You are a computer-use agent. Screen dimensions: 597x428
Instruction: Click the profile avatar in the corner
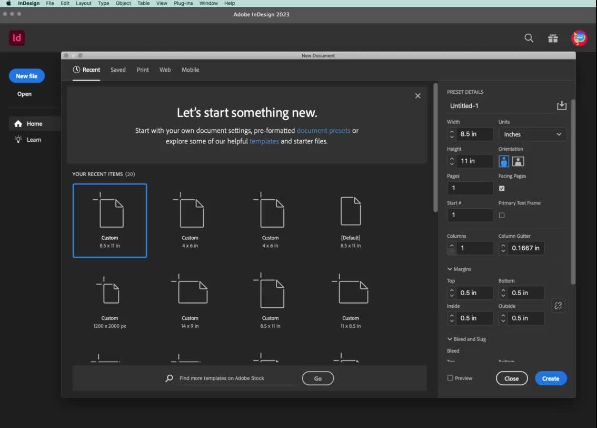pyautogui.click(x=579, y=38)
